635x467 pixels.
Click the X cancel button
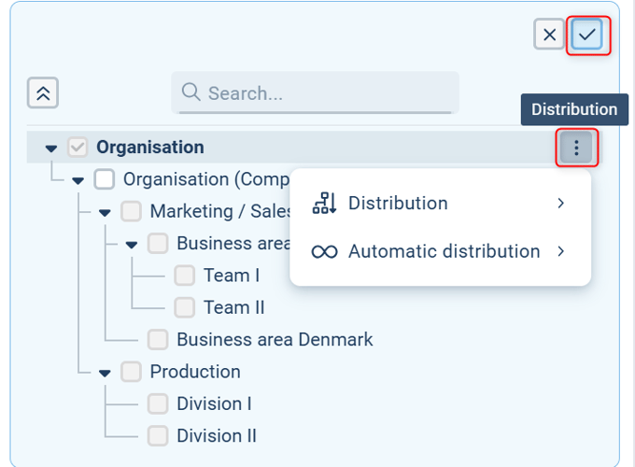point(549,35)
